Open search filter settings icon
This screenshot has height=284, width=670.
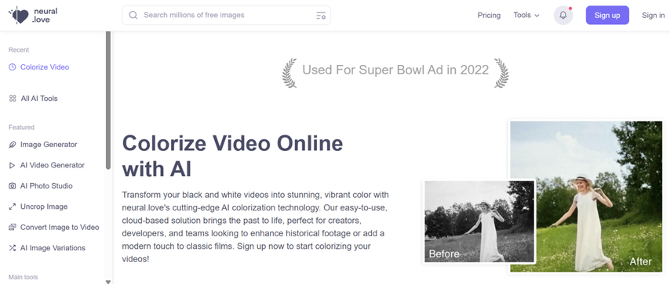pos(320,16)
